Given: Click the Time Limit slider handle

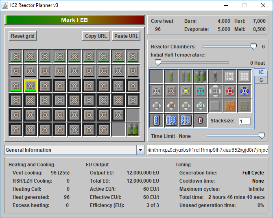Looking at the screenshot, I should [262, 136].
